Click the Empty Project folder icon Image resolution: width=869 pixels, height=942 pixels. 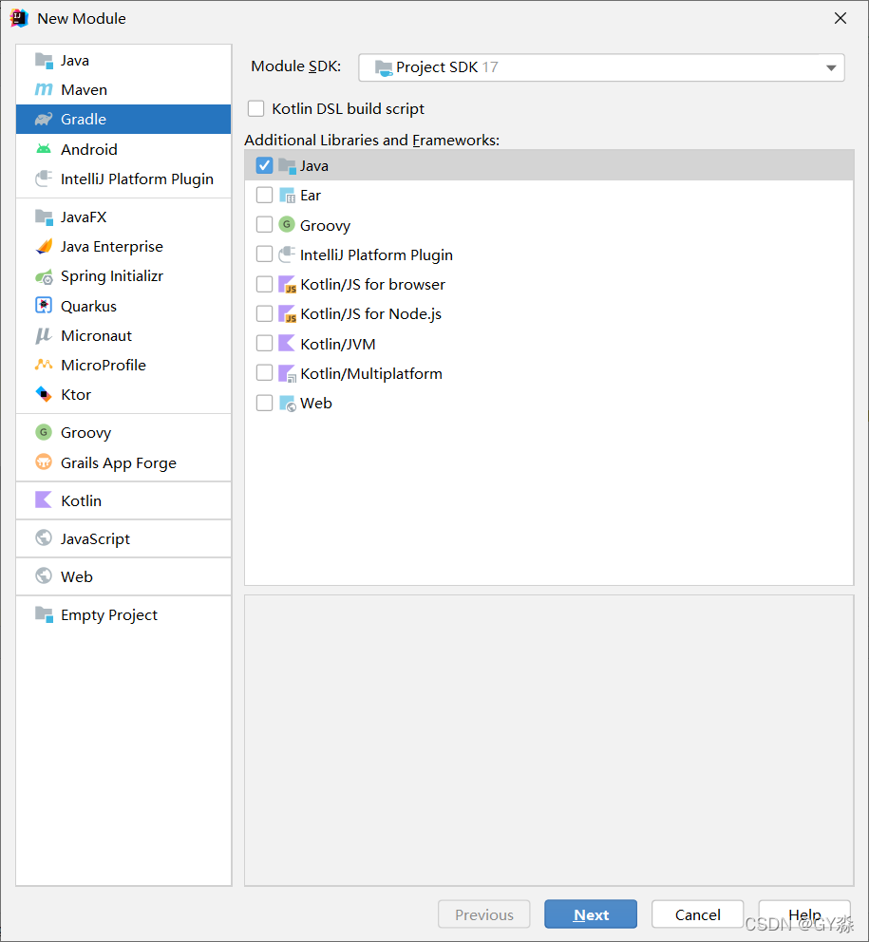point(44,614)
